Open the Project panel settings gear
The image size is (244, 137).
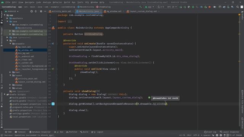click(x=41, y=11)
